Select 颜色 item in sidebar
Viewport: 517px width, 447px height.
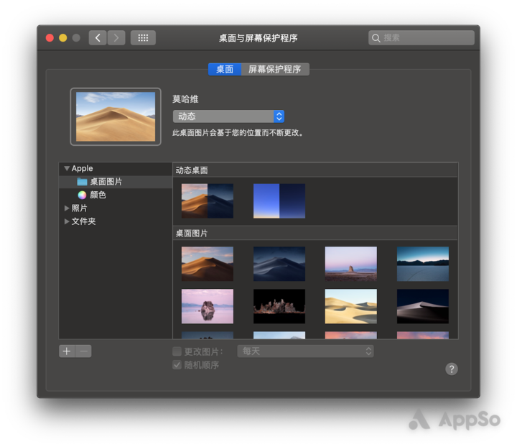(116, 195)
